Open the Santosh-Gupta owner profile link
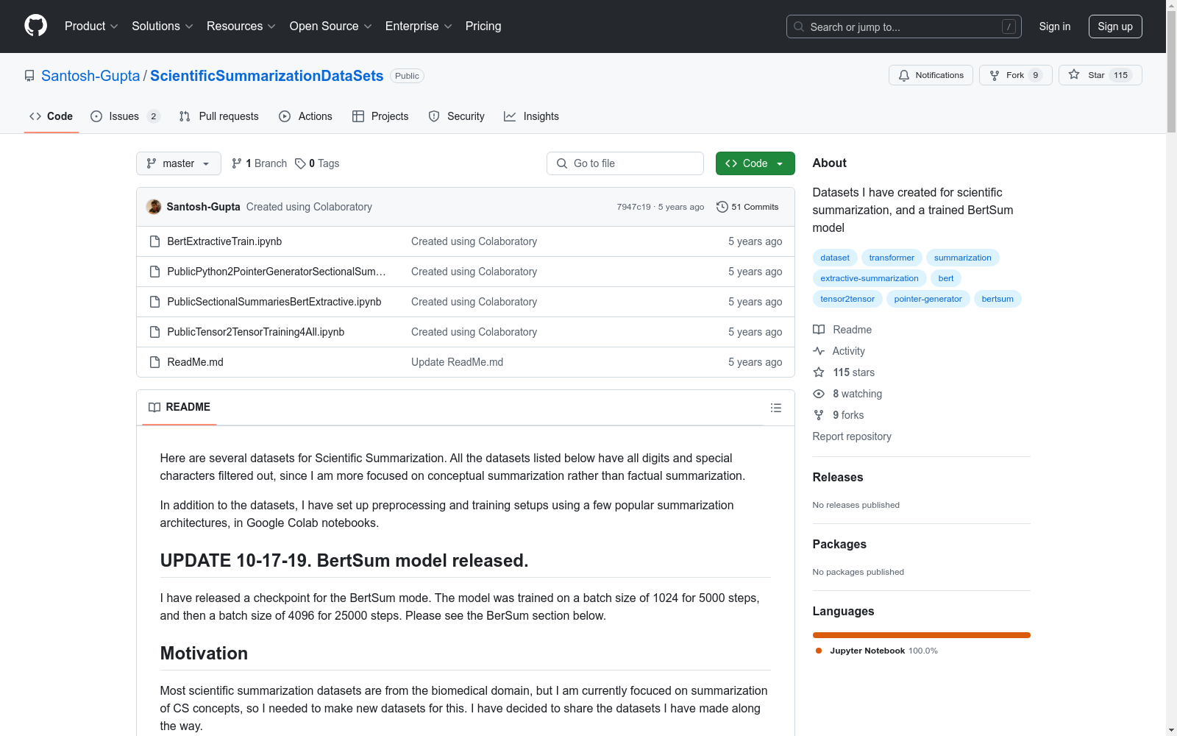This screenshot has width=1177, height=736. (90, 76)
